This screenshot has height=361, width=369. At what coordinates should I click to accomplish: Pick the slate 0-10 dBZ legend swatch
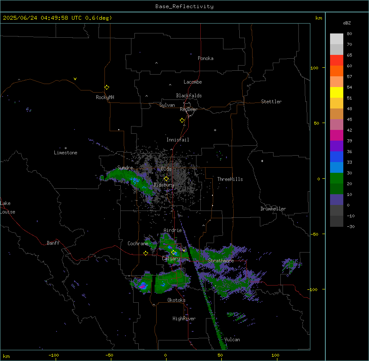click(x=336, y=200)
